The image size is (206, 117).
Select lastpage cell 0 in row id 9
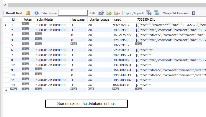pos(79,70)
